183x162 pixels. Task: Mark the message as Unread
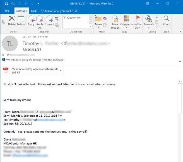(115, 22)
